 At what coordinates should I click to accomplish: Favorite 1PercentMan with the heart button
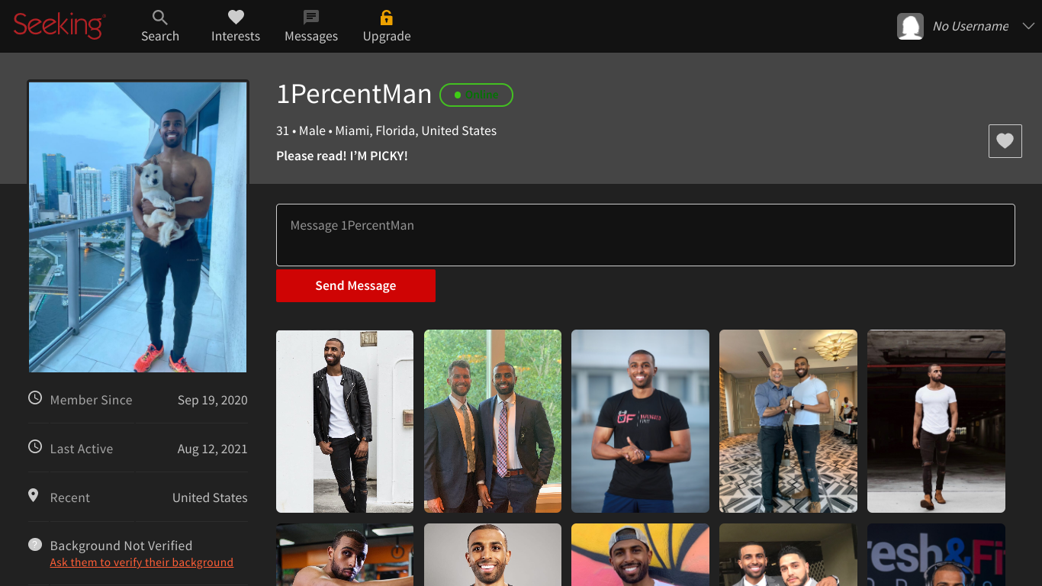coord(1005,141)
